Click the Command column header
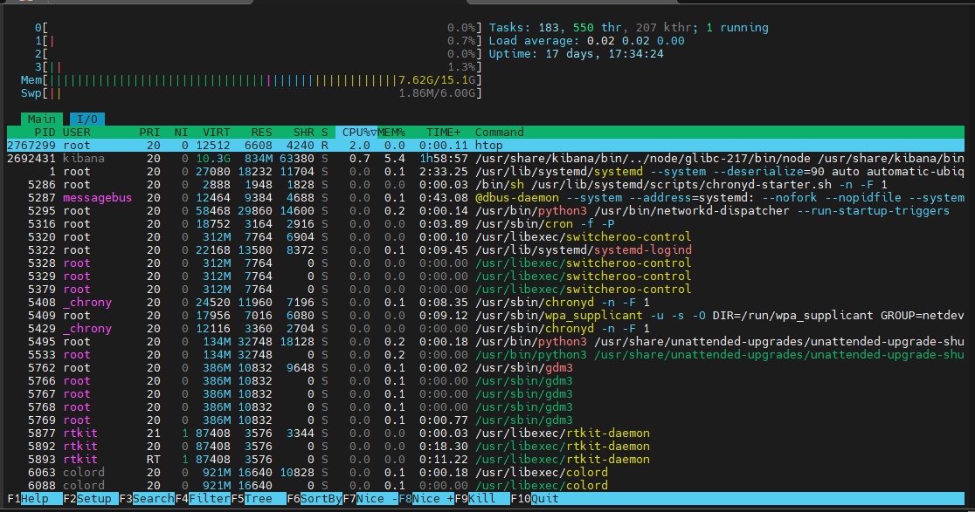Viewport: 975px width, 512px height. (x=500, y=133)
